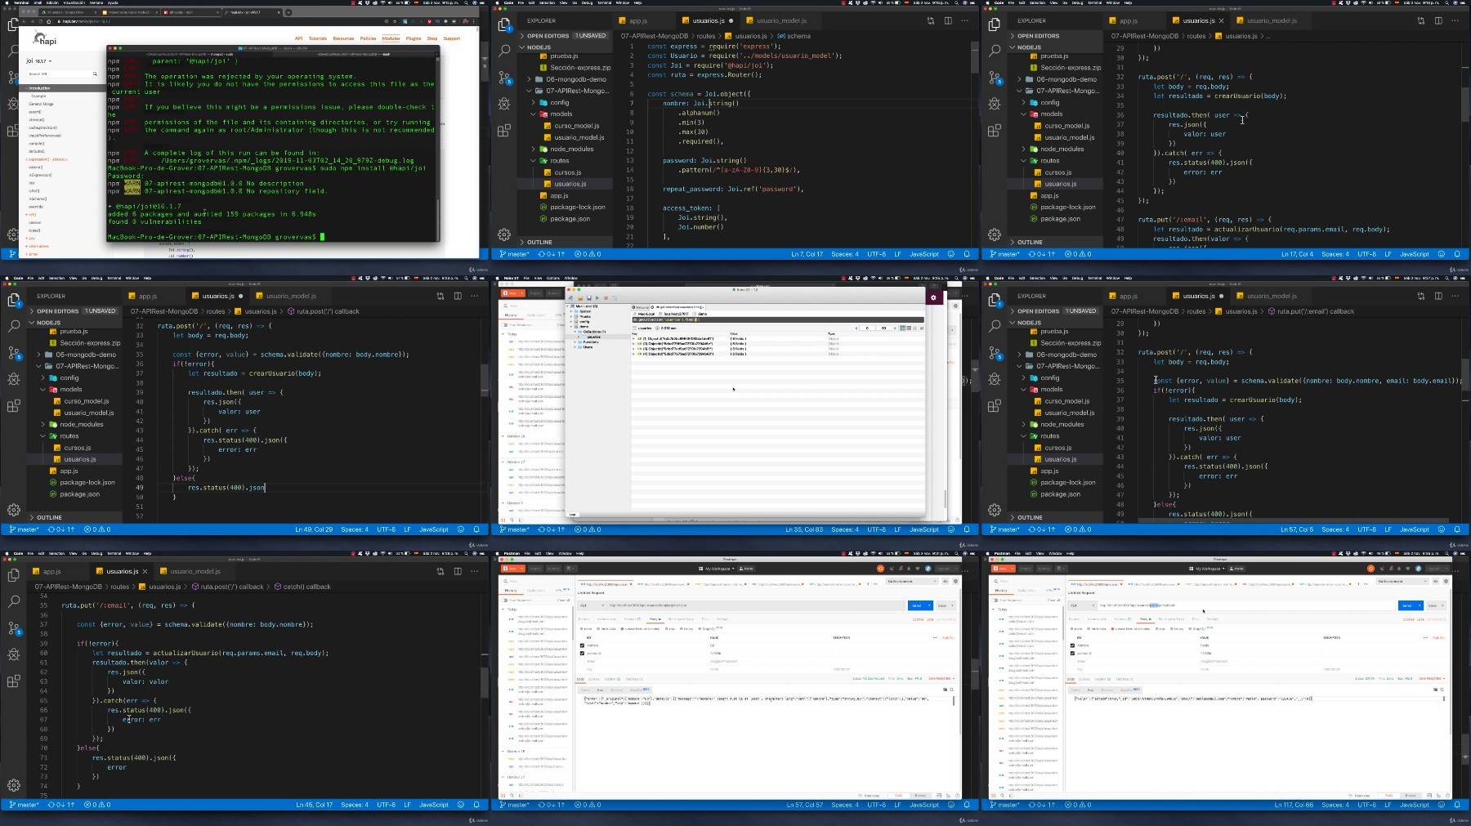The height and width of the screenshot is (826, 1471).
Task: Click notification bell in 'Ln 7, Col 17' status bar
Action: click(x=967, y=254)
